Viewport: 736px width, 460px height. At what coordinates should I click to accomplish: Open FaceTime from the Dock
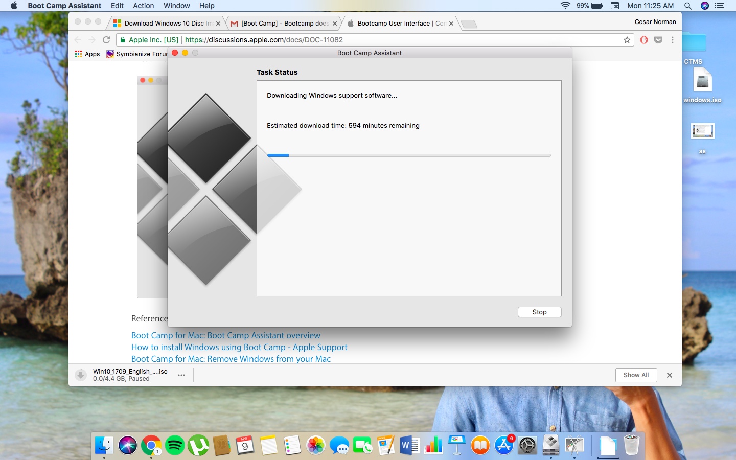pos(363,445)
